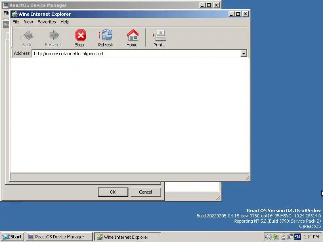
Task: Select Wine Internet Explorer taskbar button
Action: click(128, 237)
